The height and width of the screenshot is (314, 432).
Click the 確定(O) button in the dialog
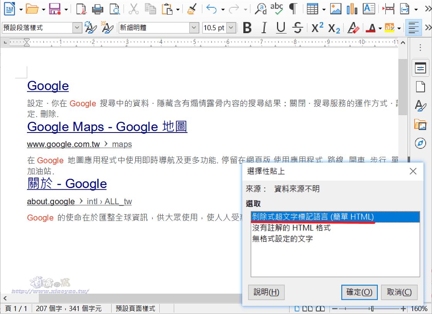[359, 292]
